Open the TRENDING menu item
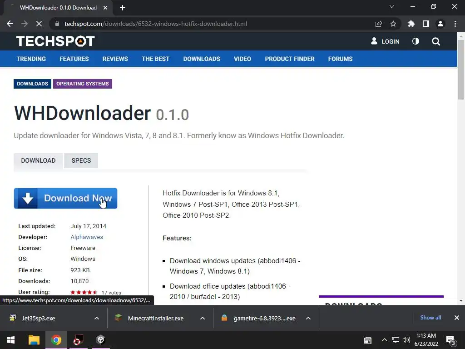 pyautogui.click(x=31, y=59)
